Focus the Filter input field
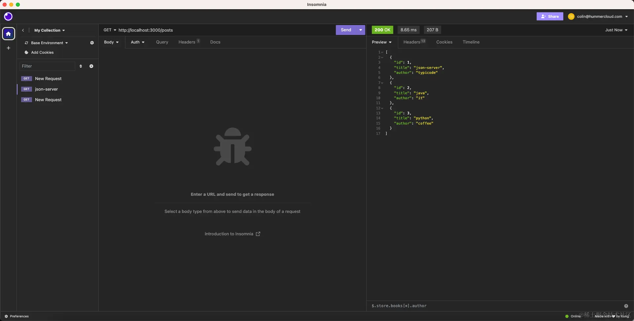Screen dimensions: 634x321 pos(48,66)
